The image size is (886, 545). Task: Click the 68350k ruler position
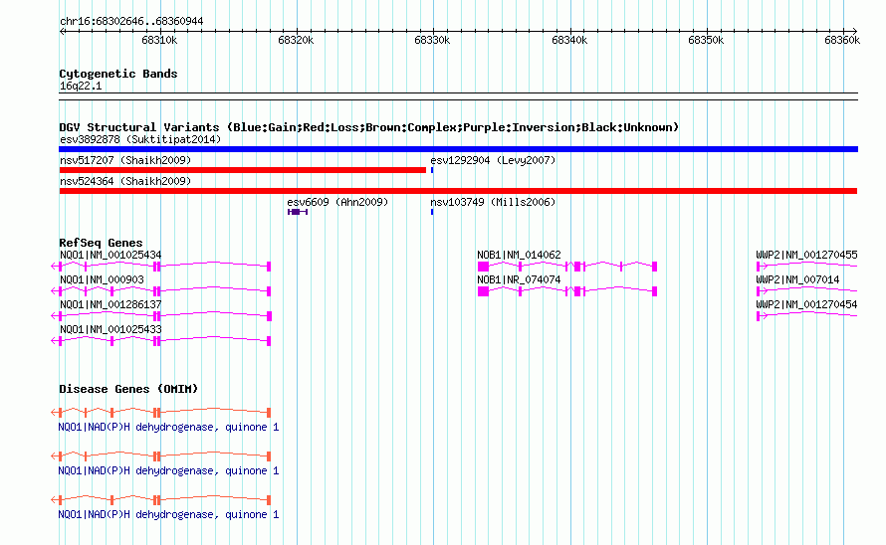(x=706, y=40)
